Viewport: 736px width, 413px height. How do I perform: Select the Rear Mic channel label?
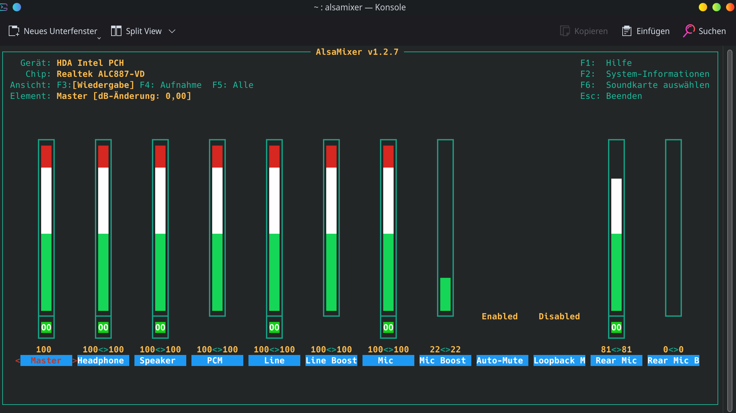616,360
